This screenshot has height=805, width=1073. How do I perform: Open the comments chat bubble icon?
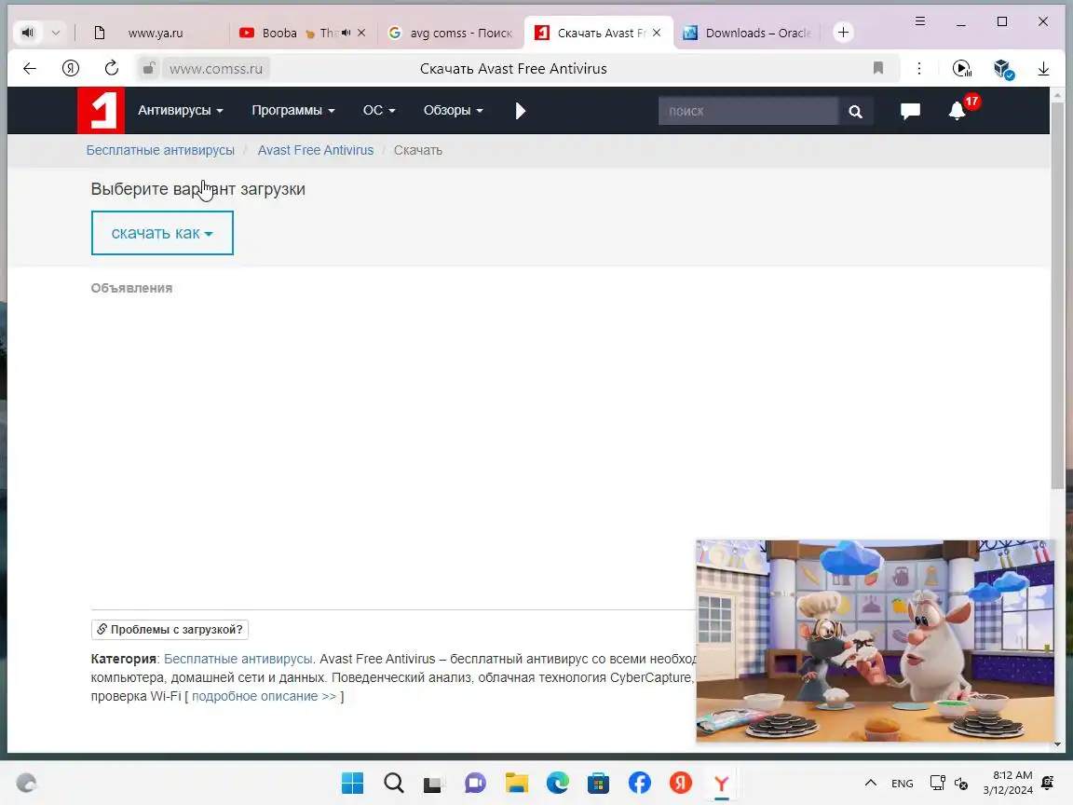[910, 111]
